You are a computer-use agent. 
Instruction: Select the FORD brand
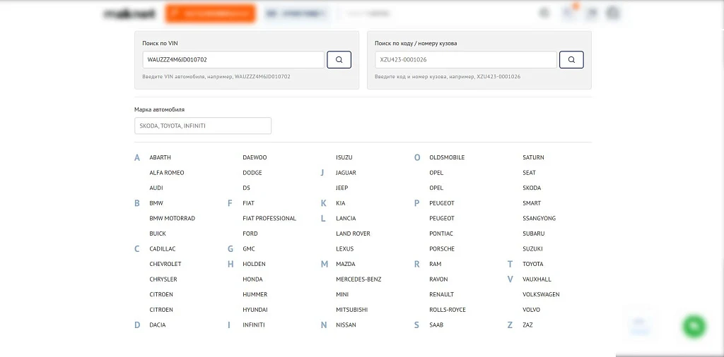250,234
